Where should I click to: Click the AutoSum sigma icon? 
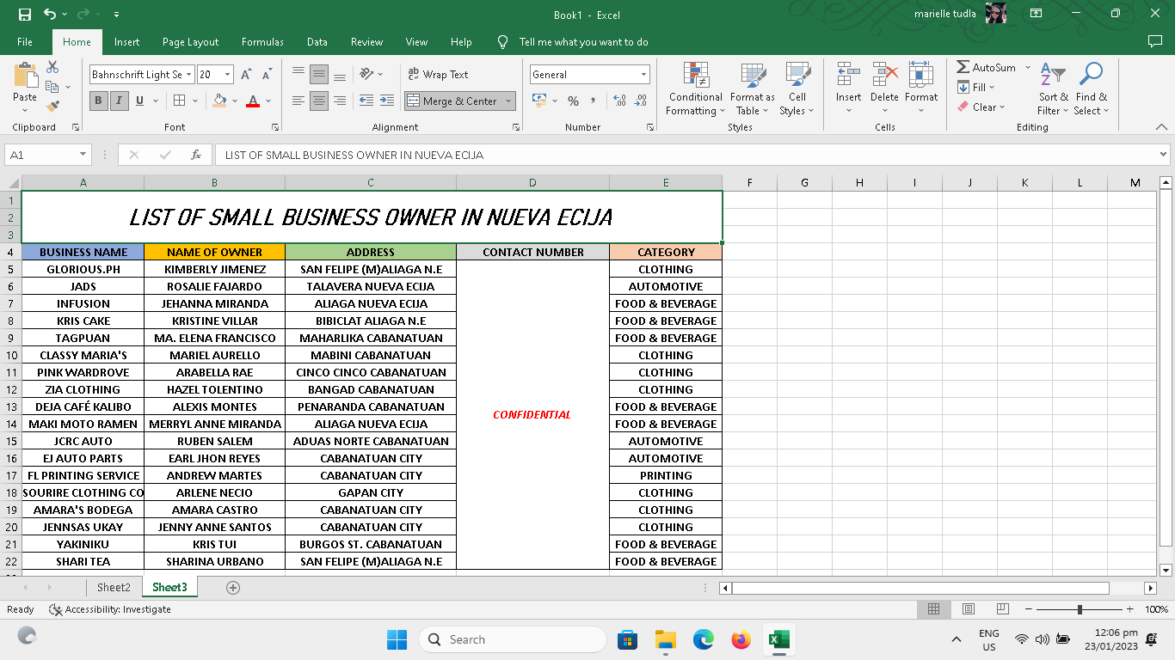click(963, 67)
